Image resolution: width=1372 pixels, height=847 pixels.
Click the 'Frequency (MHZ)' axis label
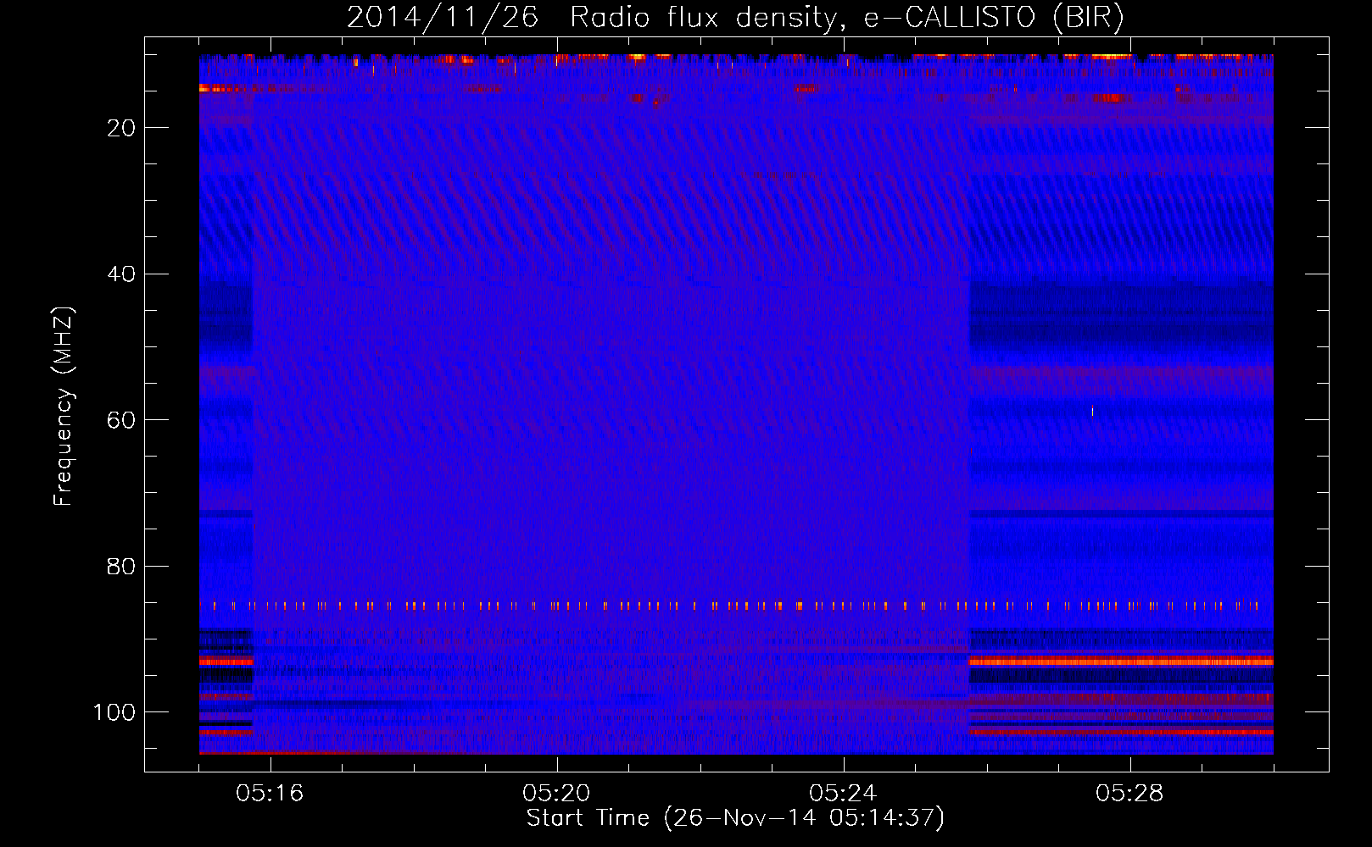(64, 407)
